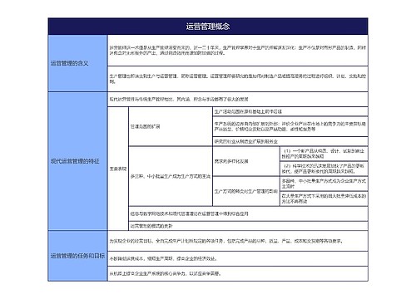
Task: Click the cell about 生产系统的核心竞争力
Action: pos(238,274)
